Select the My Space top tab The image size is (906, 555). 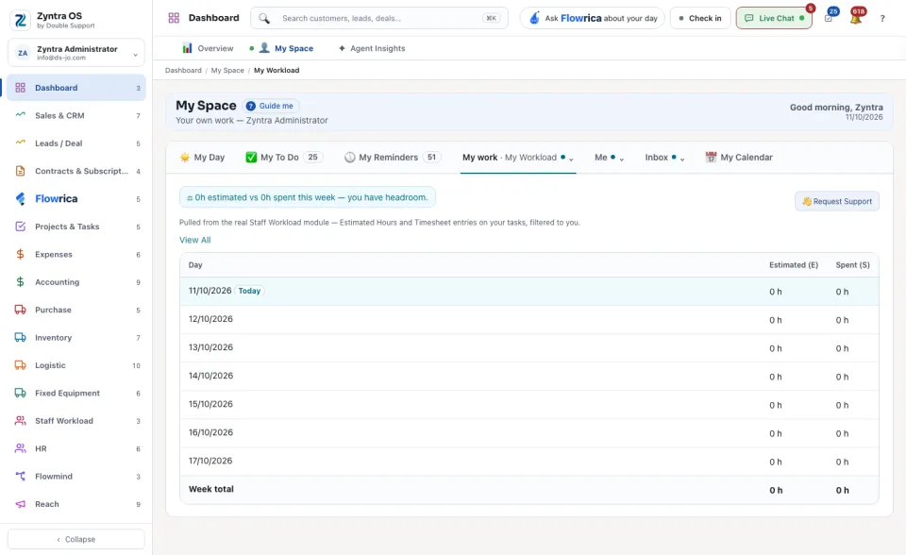pyautogui.click(x=287, y=48)
